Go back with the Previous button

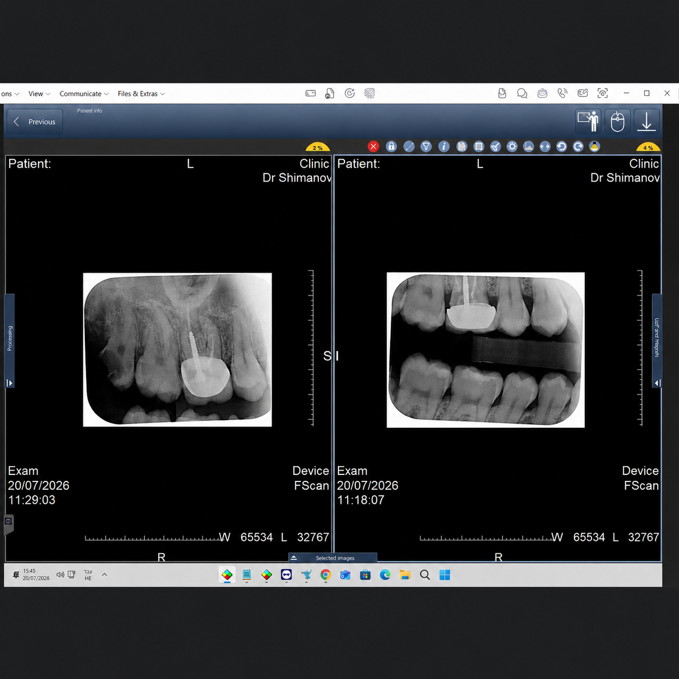[x=35, y=122]
